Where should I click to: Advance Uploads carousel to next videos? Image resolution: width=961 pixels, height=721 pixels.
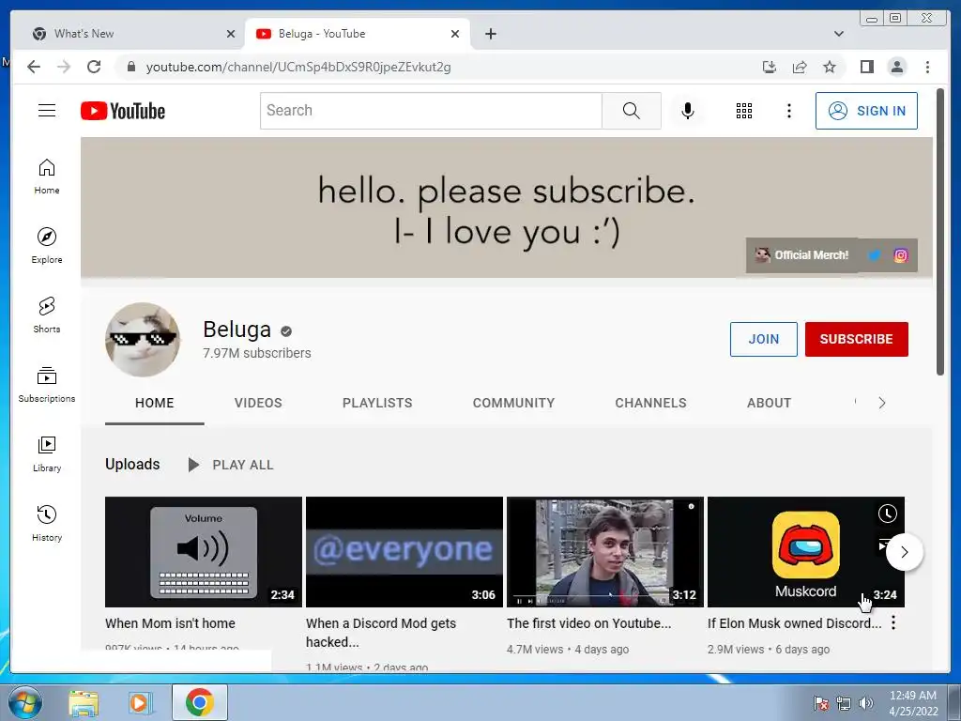coord(904,552)
